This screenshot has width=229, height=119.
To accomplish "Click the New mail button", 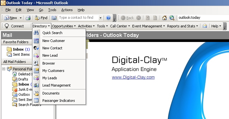I will point(11,18).
